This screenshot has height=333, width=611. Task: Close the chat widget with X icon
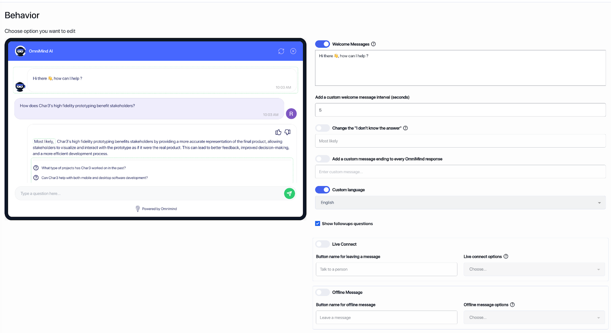click(293, 51)
